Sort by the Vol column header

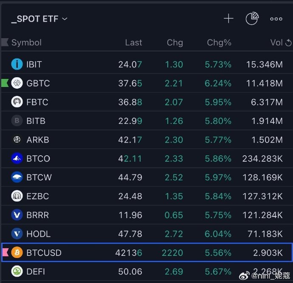tap(276, 42)
